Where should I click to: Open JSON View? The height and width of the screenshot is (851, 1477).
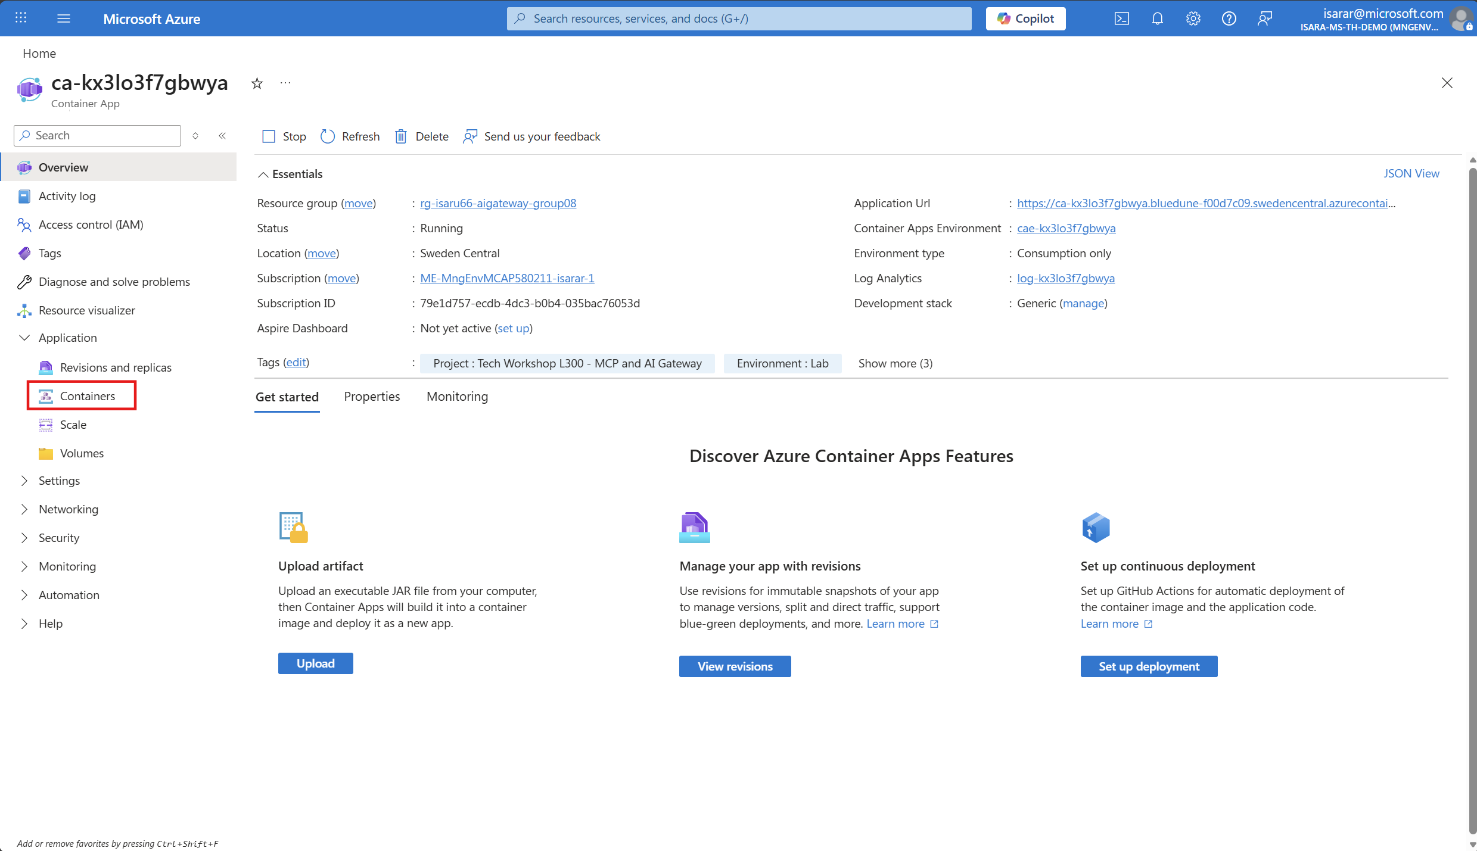1411,173
